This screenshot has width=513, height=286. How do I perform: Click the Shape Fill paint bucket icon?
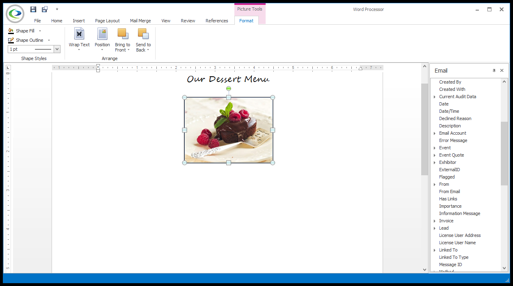[x=11, y=31]
